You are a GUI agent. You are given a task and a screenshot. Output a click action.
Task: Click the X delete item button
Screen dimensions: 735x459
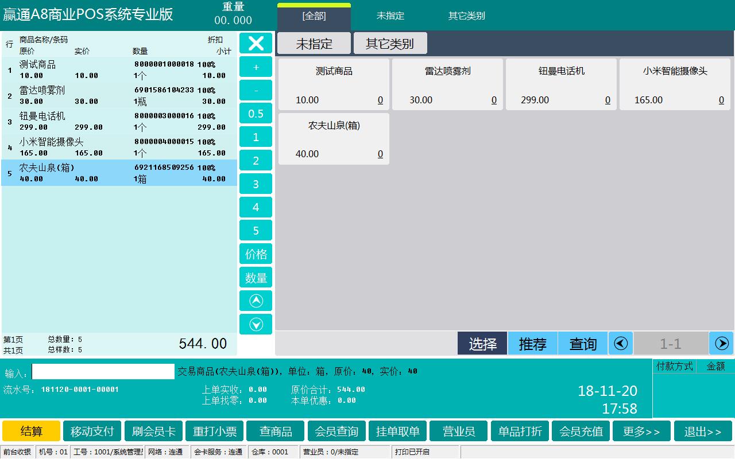(256, 44)
